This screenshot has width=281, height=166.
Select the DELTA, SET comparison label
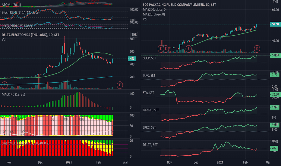click(x=150, y=145)
